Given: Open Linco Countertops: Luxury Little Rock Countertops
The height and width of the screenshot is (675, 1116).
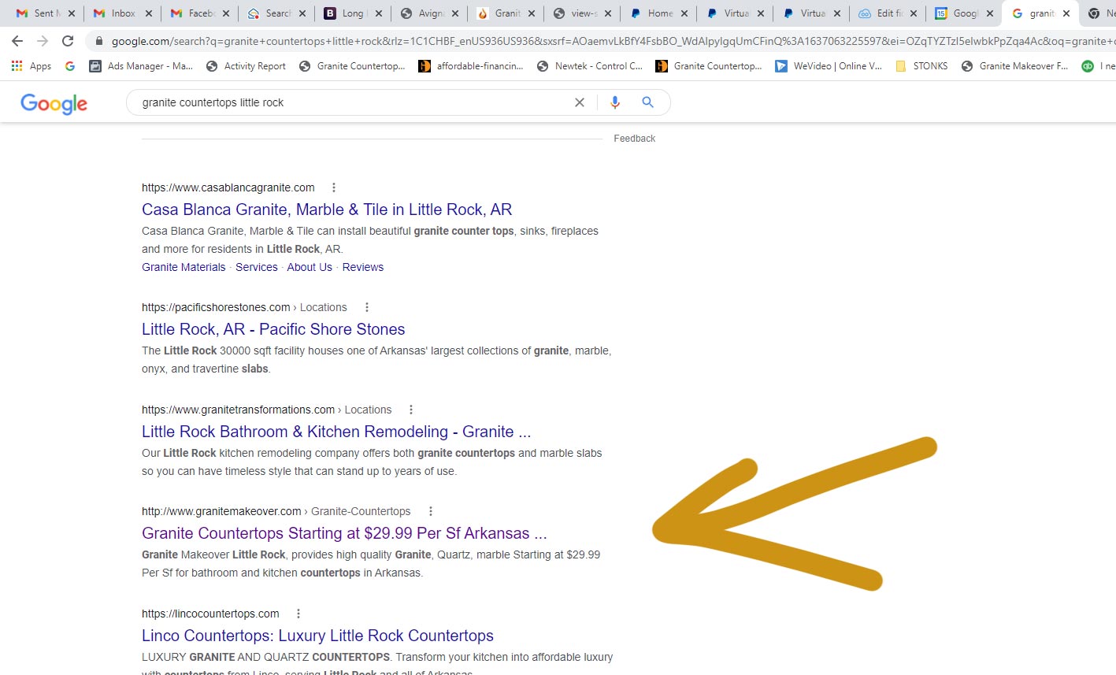Looking at the screenshot, I should click(317, 636).
